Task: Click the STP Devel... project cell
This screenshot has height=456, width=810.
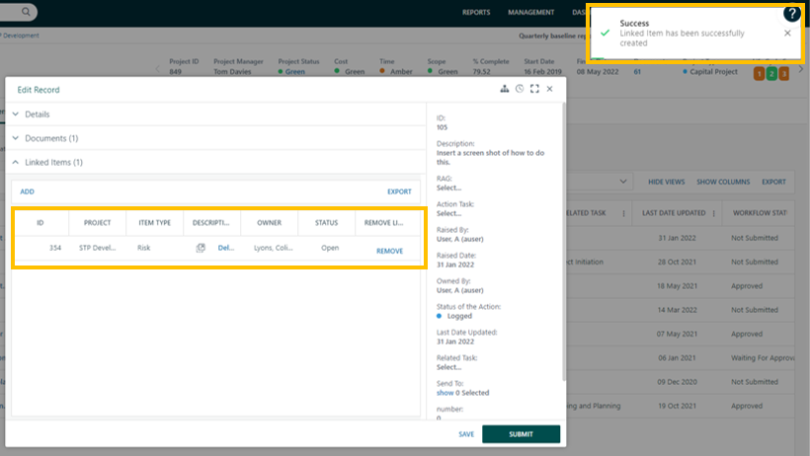Action: click(x=97, y=248)
